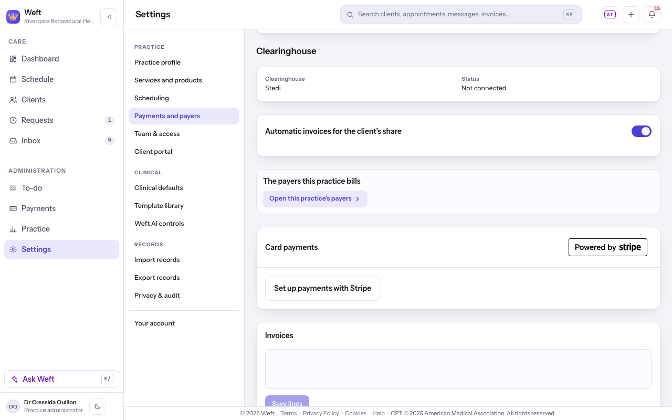Click the plus icon to create new
The height and width of the screenshot is (420, 672).
click(631, 15)
